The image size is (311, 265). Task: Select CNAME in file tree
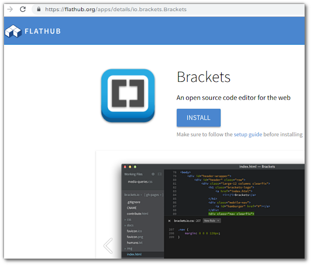(132, 208)
